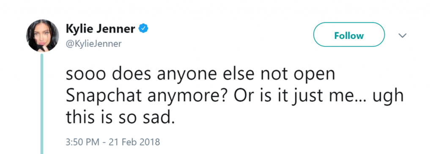Image resolution: width=433 pixels, height=154 pixels.
Task: Open the 3:50 PM timestamp link
Action: pos(82,142)
